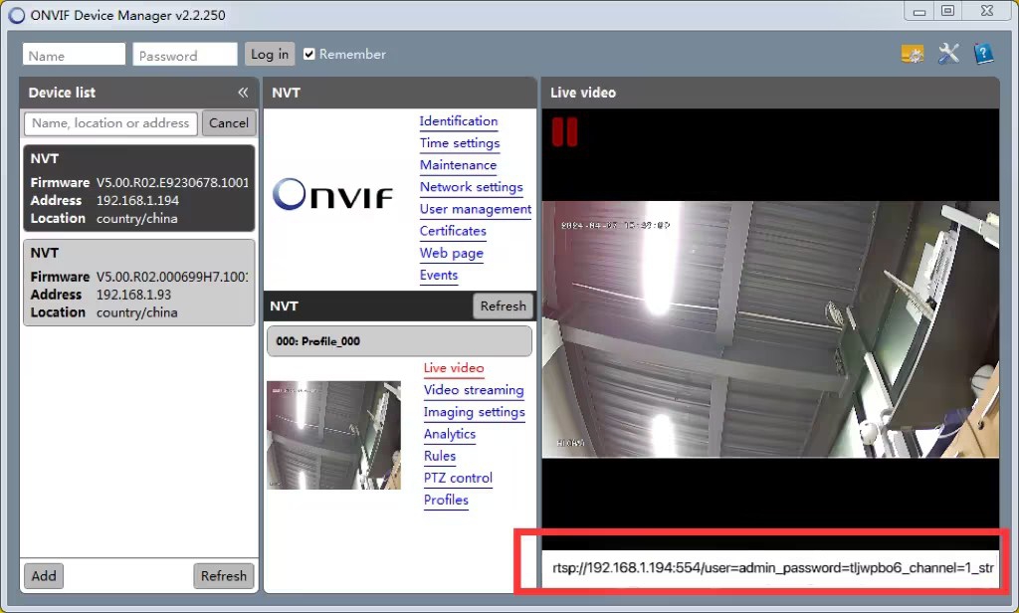The height and width of the screenshot is (613, 1019).
Task: Open Imaging settings
Action: tap(475, 412)
